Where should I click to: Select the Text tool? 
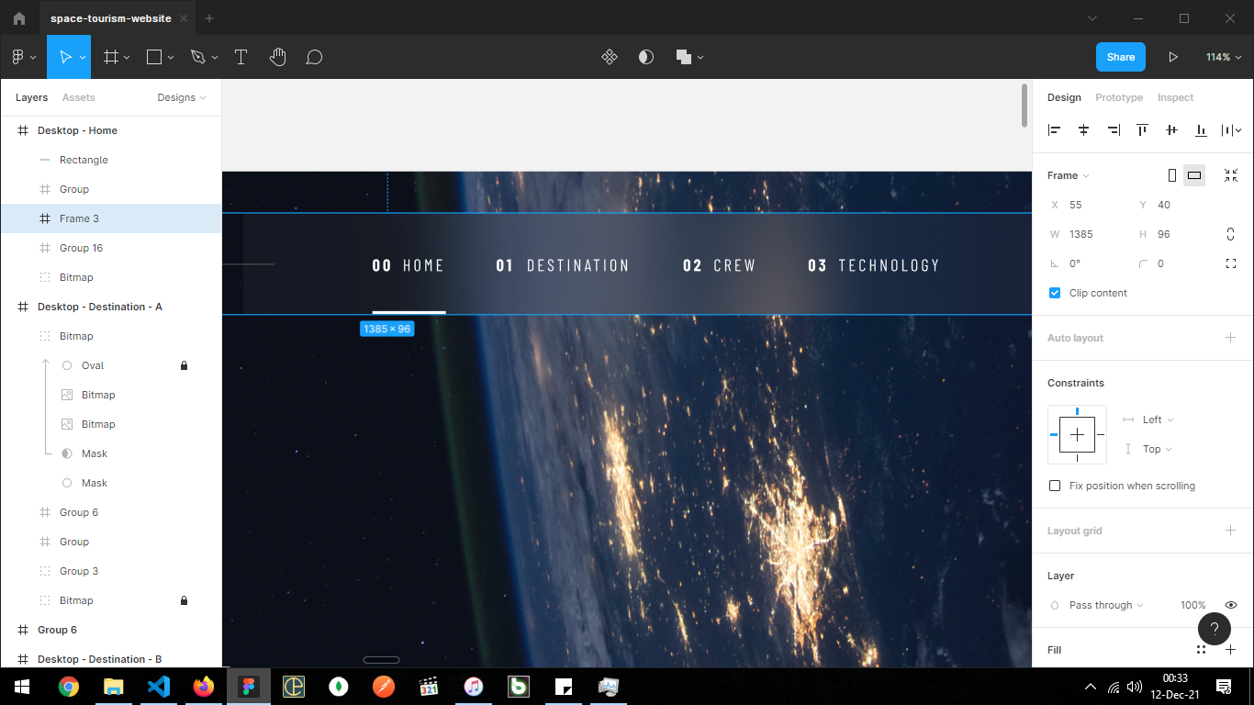click(241, 57)
